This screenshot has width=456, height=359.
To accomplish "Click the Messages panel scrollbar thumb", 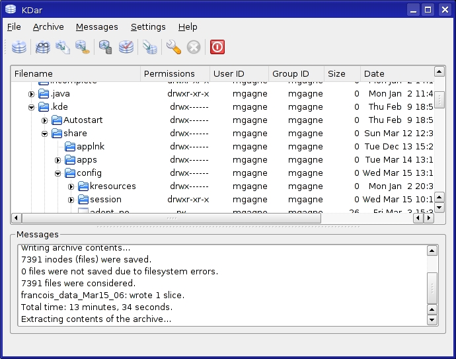I will click(x=432, y=288).
